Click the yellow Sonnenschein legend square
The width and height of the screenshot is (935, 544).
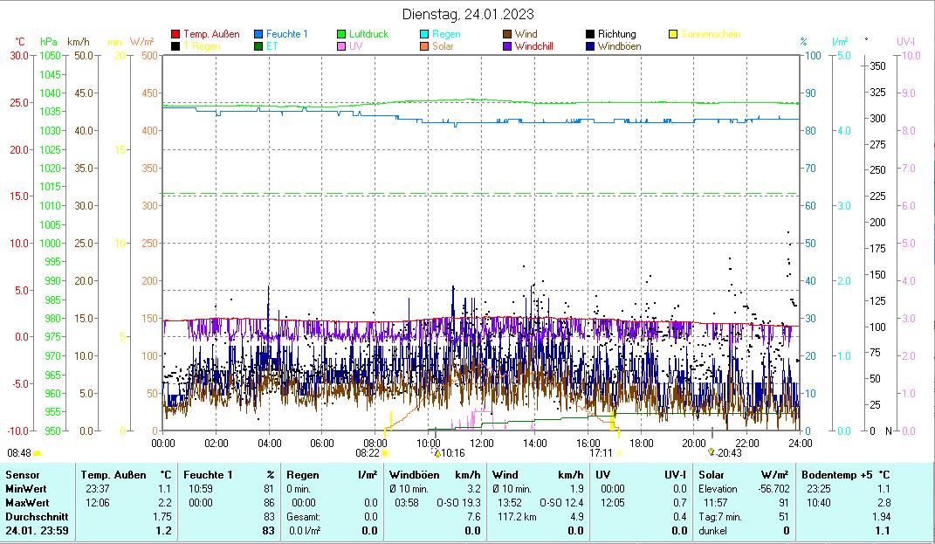(x=673, y=34)
